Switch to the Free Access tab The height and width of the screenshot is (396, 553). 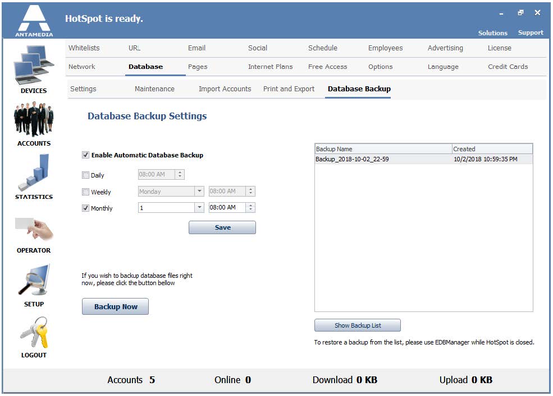click(x=328, y=67)
